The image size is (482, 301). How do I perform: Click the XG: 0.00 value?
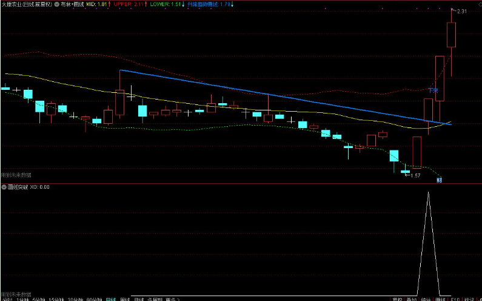39,187
